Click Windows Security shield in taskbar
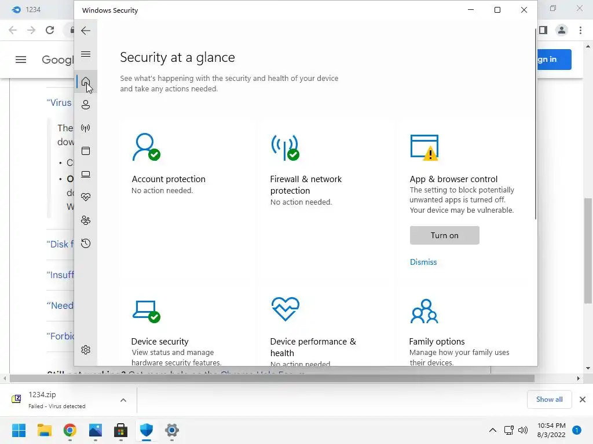 tap(147, 430)
